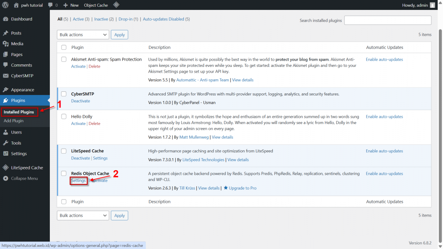Show the Active (3) plugins filter
Viewport: 443px width, 249px height.
click(81, 19)
